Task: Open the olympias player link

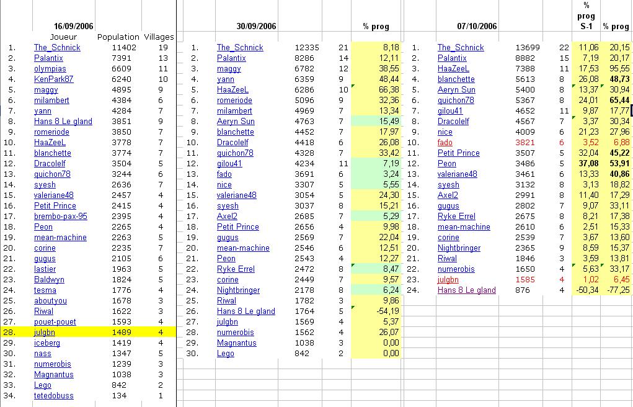Action: pyautogui.click(x=50, y=69)
